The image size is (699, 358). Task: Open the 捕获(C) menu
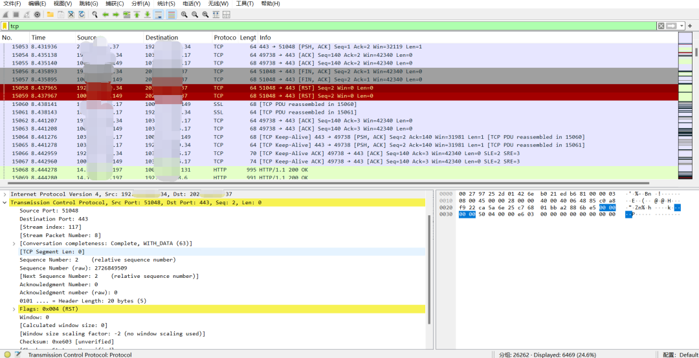115,4
